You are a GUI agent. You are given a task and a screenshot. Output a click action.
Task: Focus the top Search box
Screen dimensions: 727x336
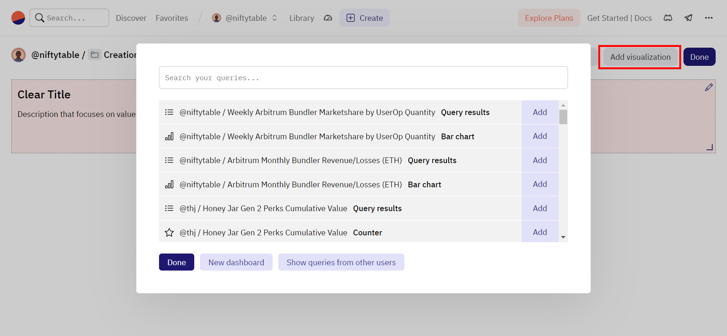69,18
